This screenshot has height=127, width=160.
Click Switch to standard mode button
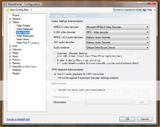click(x=128, y=10)
